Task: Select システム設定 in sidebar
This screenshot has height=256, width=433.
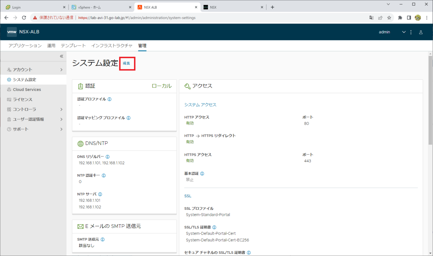Action: coord(33,80)
